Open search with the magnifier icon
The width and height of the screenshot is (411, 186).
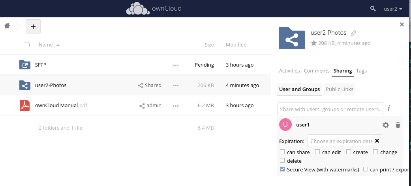[373, 9]
